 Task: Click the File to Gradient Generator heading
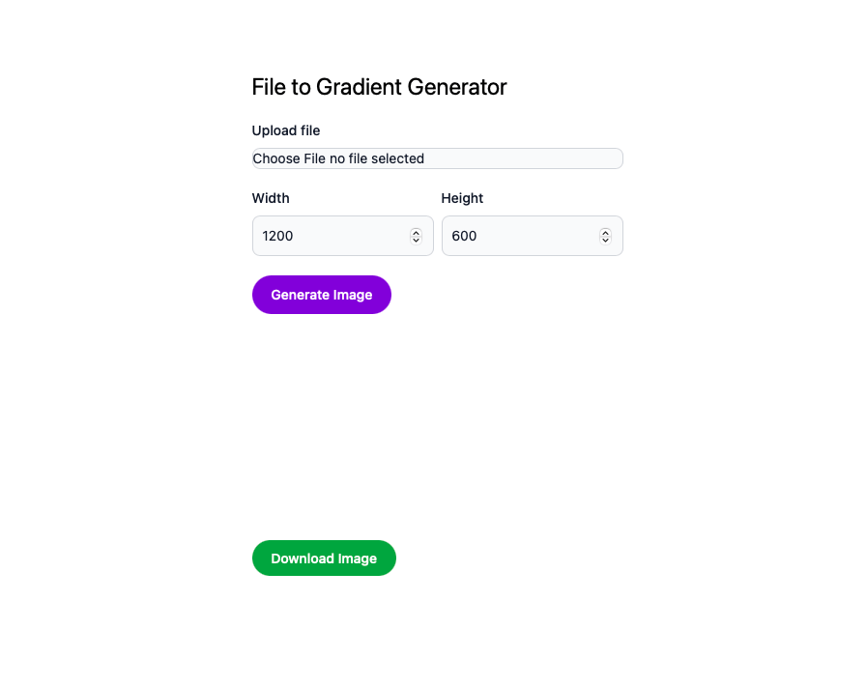point(379,87)
